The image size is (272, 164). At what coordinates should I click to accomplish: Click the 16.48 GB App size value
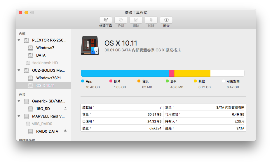pyautogui.click(x=93, y=87)
